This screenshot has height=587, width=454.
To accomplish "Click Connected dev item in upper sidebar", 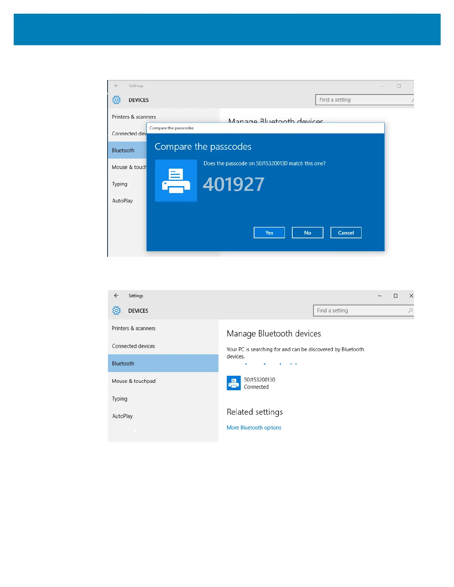I will coord(129,133).
